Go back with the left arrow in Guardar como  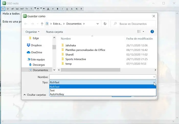point(26,24)
